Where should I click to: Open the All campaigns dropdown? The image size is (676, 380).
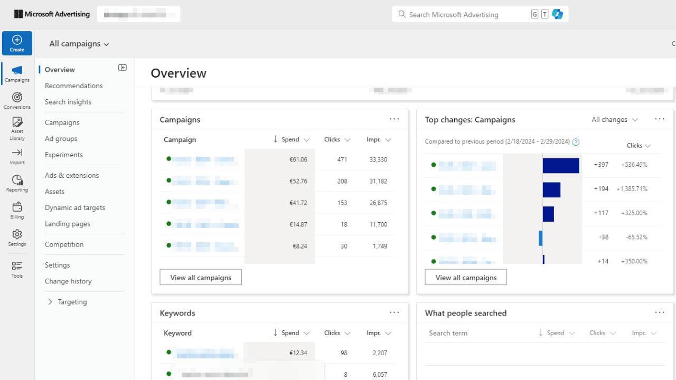79,44
